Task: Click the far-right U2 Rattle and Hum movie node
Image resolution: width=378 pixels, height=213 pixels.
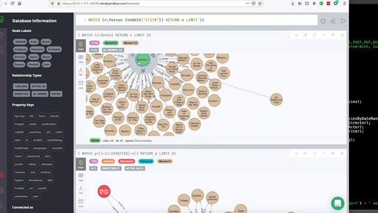Action: point(276,100)
